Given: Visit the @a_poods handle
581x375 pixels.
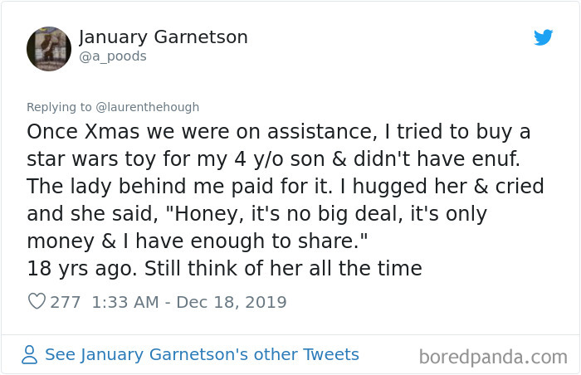Looking at the screenshot, I should point(113,56).
